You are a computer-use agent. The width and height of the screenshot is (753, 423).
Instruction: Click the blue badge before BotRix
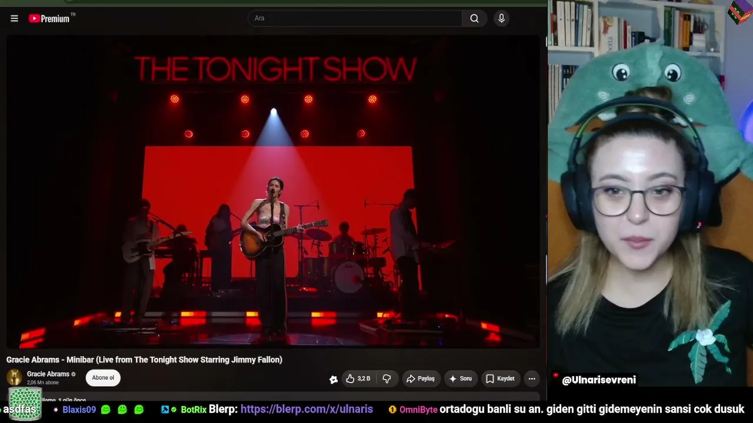click(x=165, y=409)
